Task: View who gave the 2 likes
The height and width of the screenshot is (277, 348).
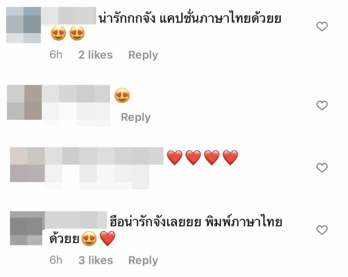Action: (x=95, y=55)
